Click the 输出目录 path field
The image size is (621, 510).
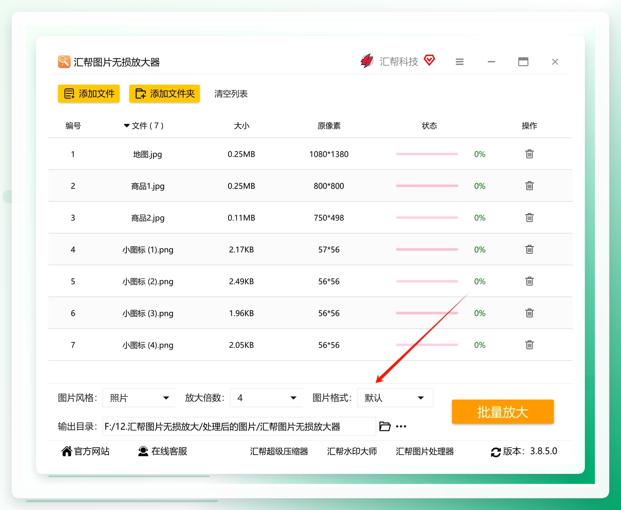239,426
